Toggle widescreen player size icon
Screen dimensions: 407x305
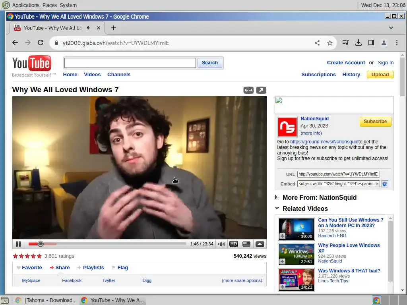246,244
